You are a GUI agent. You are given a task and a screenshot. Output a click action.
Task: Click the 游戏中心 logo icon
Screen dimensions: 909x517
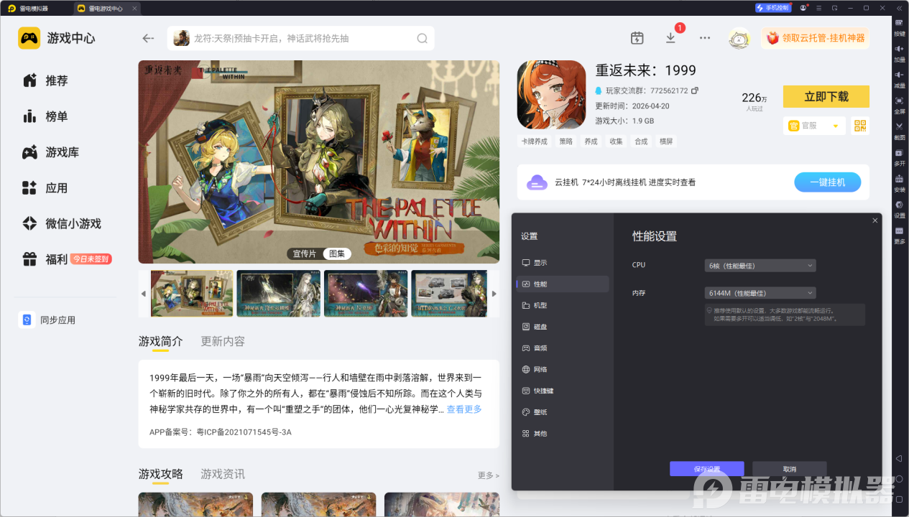tap(29, 38)
